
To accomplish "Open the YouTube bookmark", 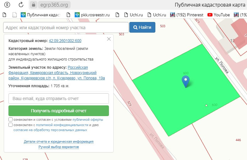I will click(x=218, y=15).
